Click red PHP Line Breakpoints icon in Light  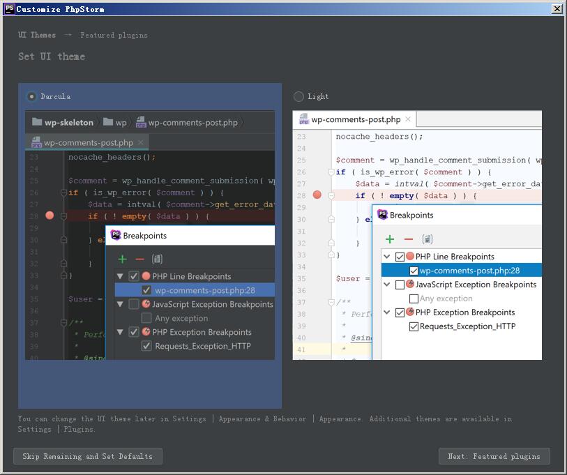click(x=410, y=256)
